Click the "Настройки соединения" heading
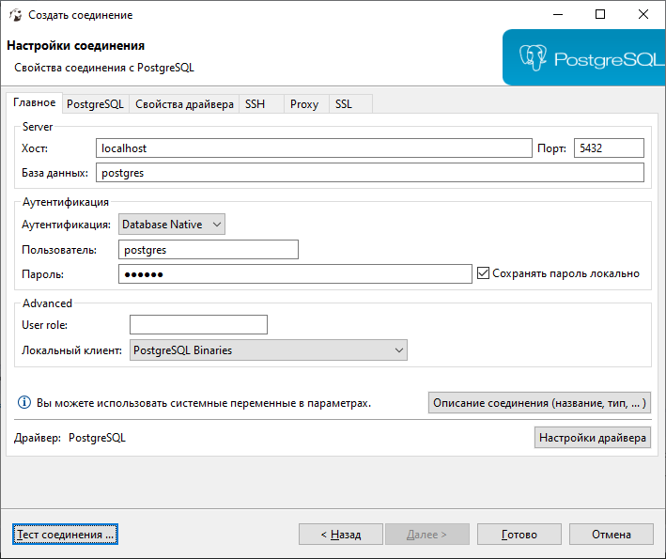The image size is (666, 559). click(x=75, y=45)
